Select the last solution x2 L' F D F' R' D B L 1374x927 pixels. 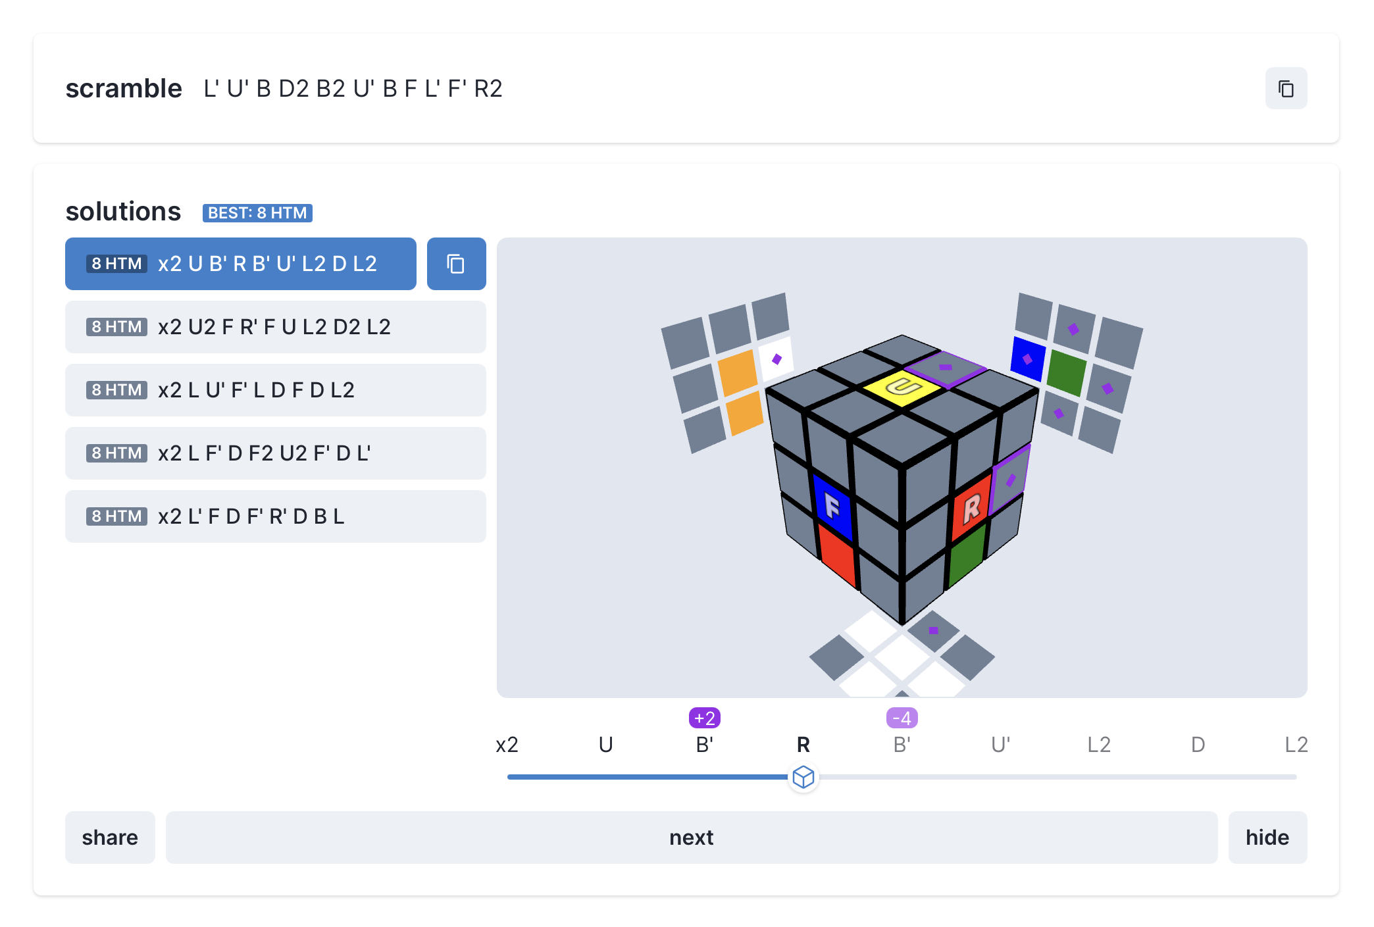pyautogui.click(x=275, y=516)
